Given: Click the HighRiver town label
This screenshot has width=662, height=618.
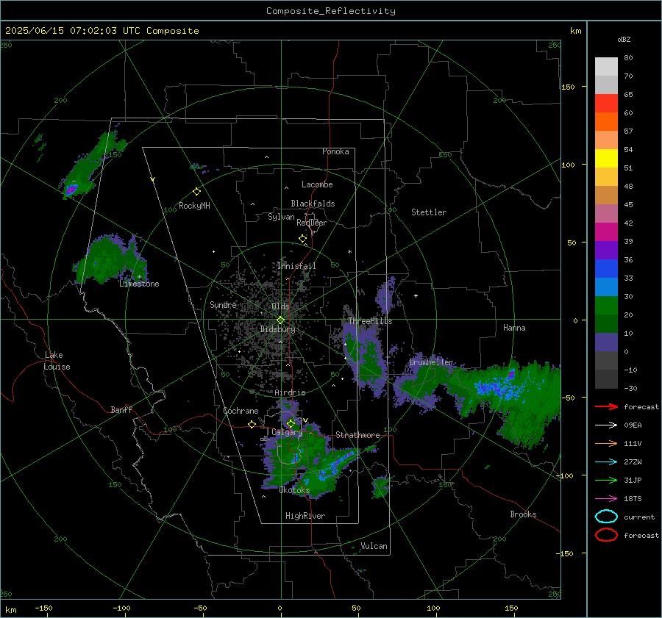Looking at the screenshot, I should [x=305, y=516].
